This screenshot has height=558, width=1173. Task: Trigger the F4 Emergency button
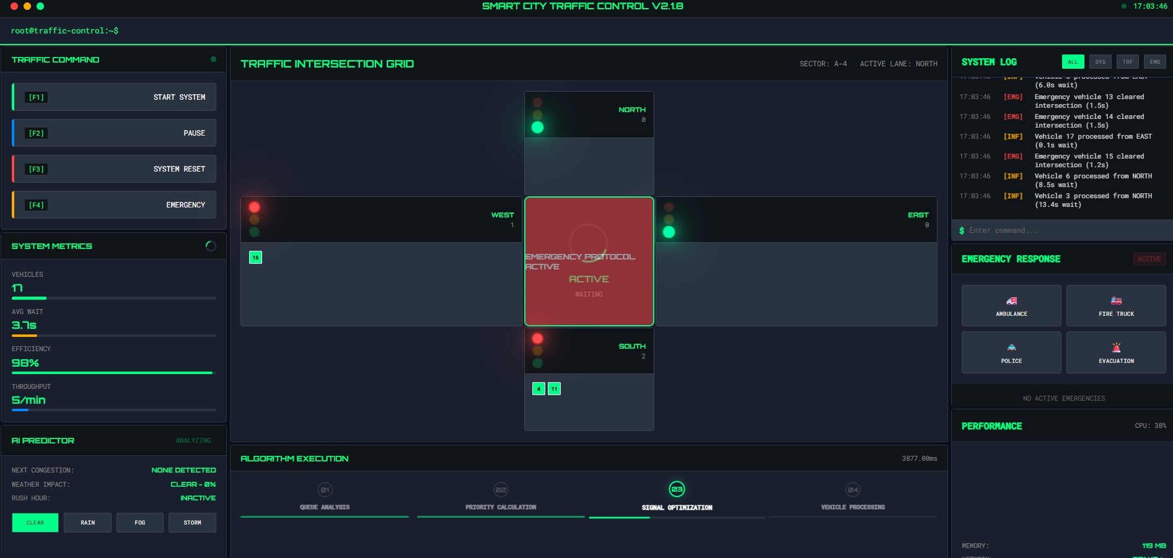point(114,205)
